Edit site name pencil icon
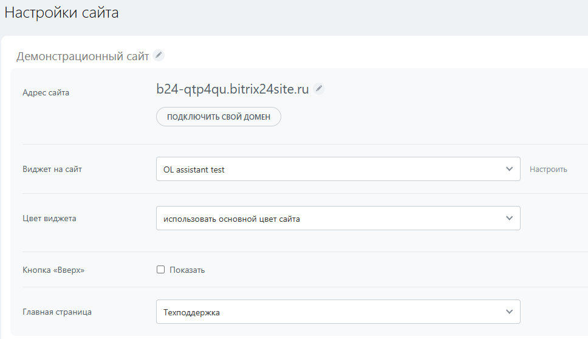This screenshot has height=339, width=588. point(159,55)
